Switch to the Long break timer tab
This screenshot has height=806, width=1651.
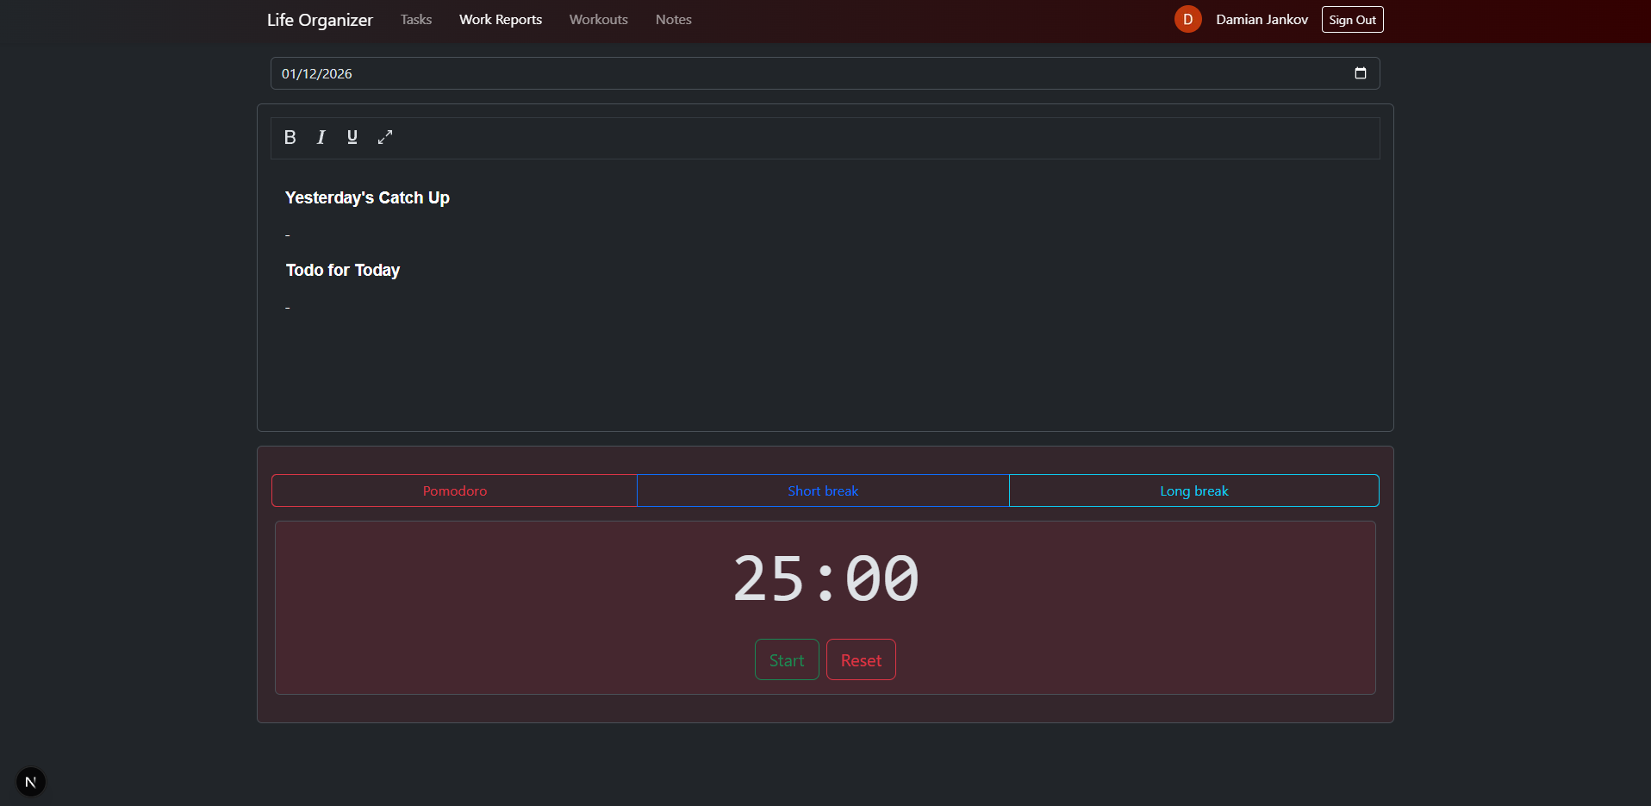1193,490
